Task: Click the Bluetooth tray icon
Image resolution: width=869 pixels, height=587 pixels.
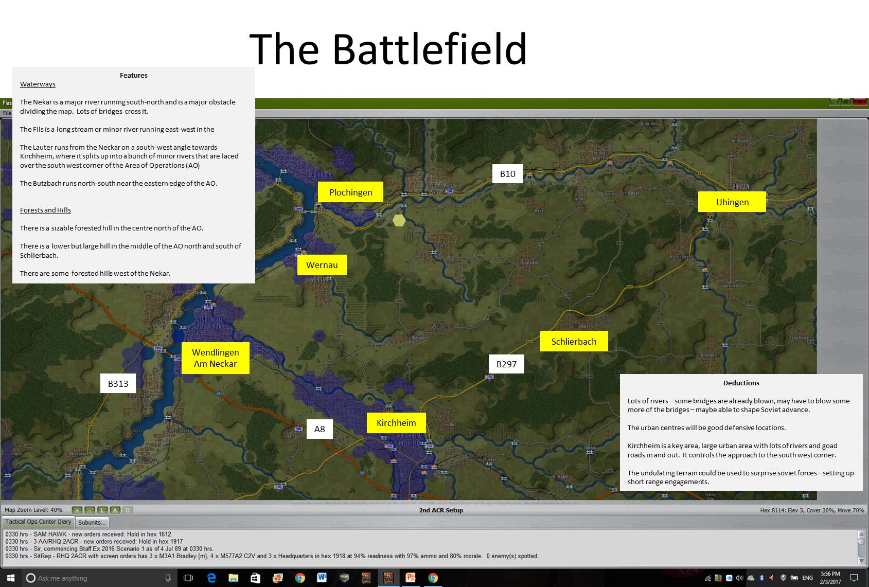Action: click(x=761, y=578)
